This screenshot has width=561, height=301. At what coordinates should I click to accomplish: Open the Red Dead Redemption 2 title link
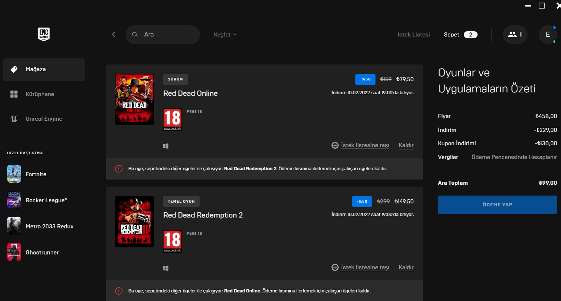[203, 215]
